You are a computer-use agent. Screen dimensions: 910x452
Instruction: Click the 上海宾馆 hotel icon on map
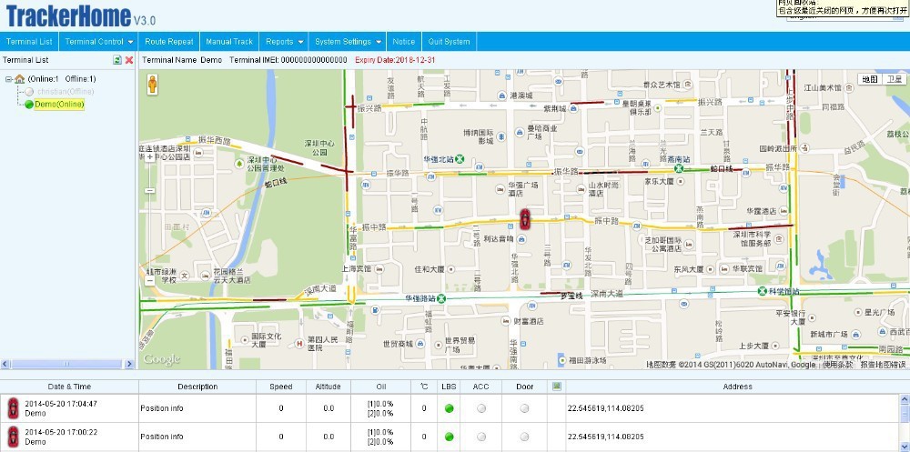tap(379, 269)
